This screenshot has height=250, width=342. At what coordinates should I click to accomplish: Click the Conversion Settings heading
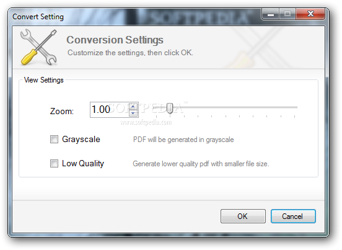coord(115,40)
